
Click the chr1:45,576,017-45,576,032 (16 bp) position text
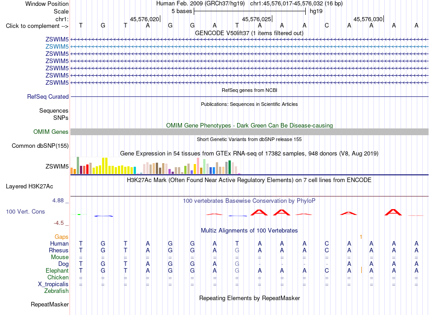tap(296, 4)
